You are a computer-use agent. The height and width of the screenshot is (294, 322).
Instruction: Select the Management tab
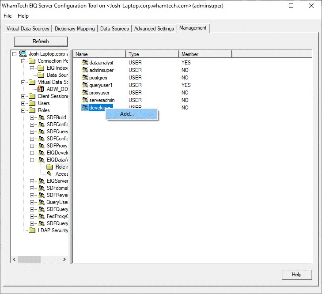pyautogui.click(x=193, y=28)
